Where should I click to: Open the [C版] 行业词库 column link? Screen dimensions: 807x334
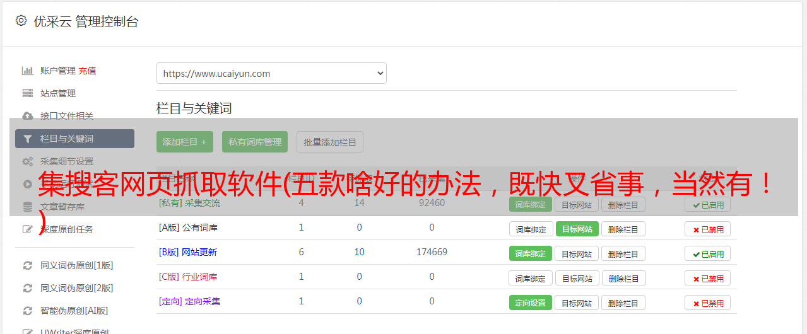[188, 277]
